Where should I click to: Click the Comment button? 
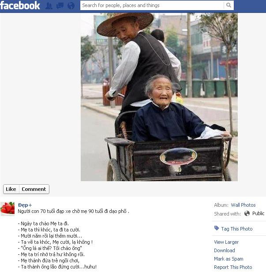click(34, 189)
